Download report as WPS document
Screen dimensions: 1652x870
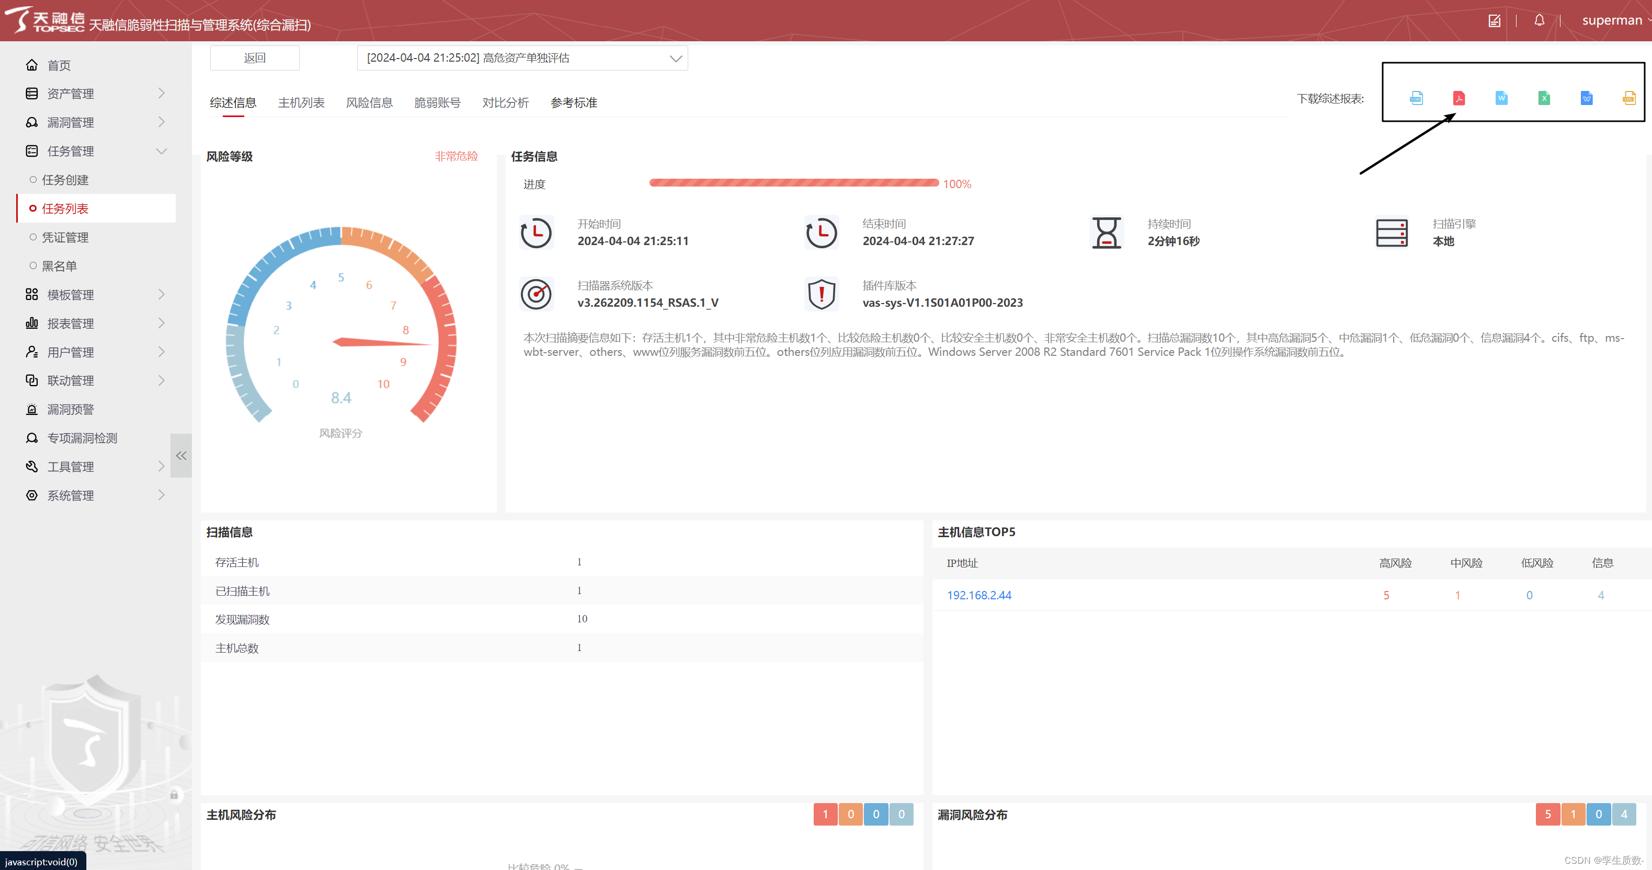(x=1586, y=98)
